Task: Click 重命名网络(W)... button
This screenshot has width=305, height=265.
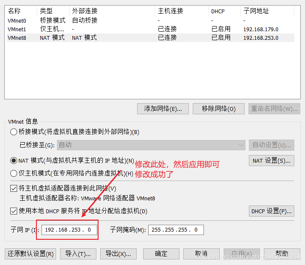Action: (x=274, y=109)
